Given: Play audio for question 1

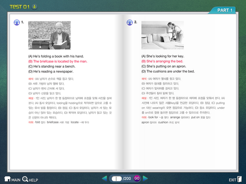Looking at the screenshot, I should pyautogui.click(x=17, y=22).
